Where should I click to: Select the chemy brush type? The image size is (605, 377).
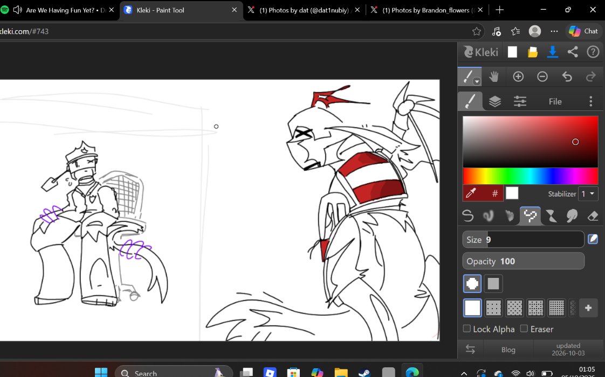click(x=552, y=216)
